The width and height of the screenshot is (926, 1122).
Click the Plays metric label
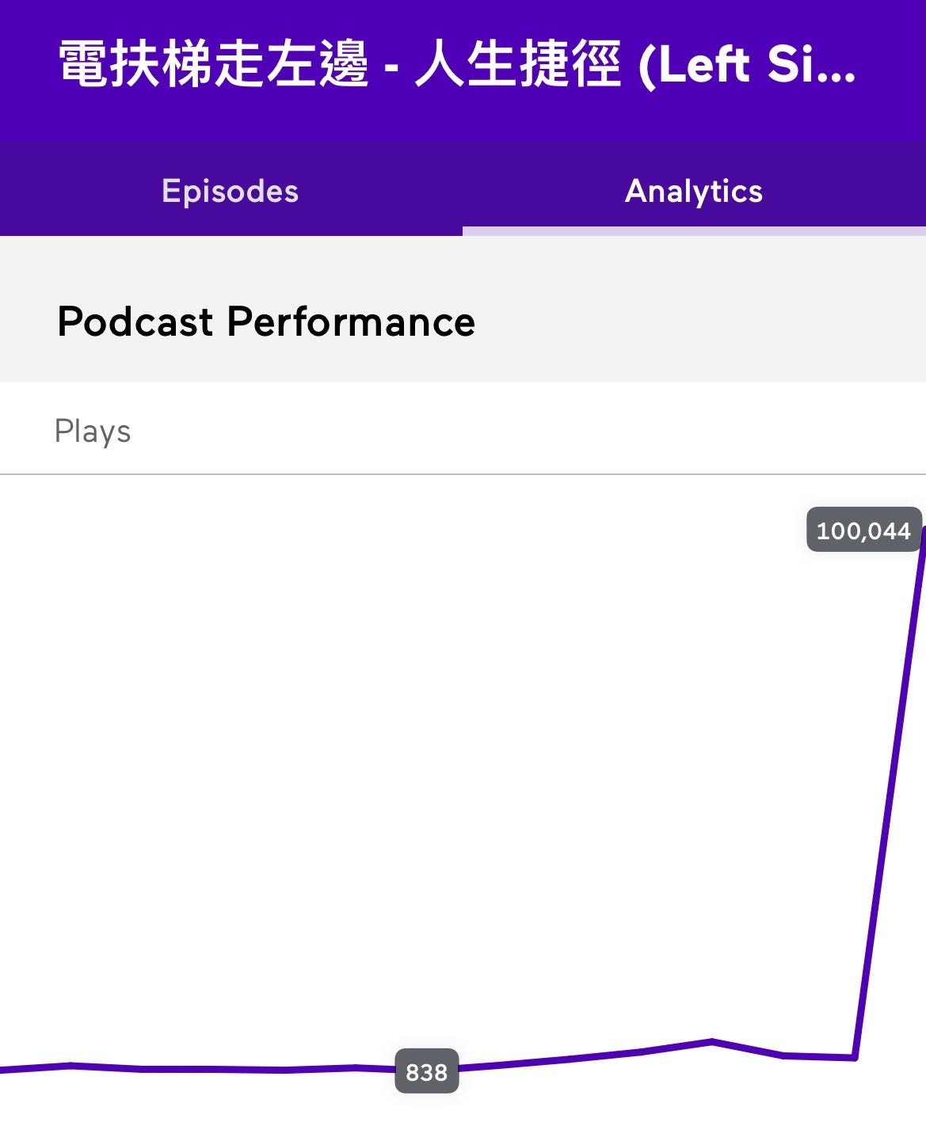pyautogui.click(x=93, y=432)
